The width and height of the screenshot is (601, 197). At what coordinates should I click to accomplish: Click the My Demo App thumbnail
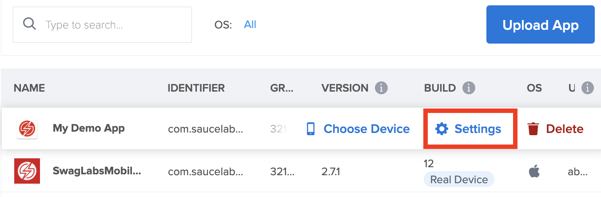click(27, 129)
